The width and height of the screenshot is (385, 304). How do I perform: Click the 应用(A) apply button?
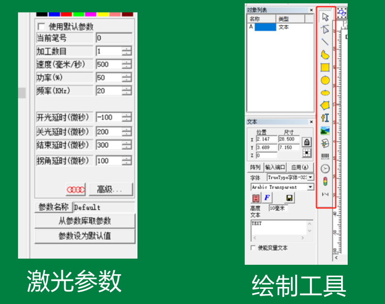point(300,167)
